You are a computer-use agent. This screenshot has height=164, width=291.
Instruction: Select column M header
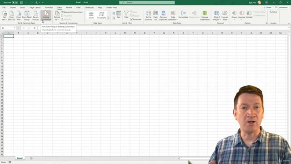[x=125, y=33]
